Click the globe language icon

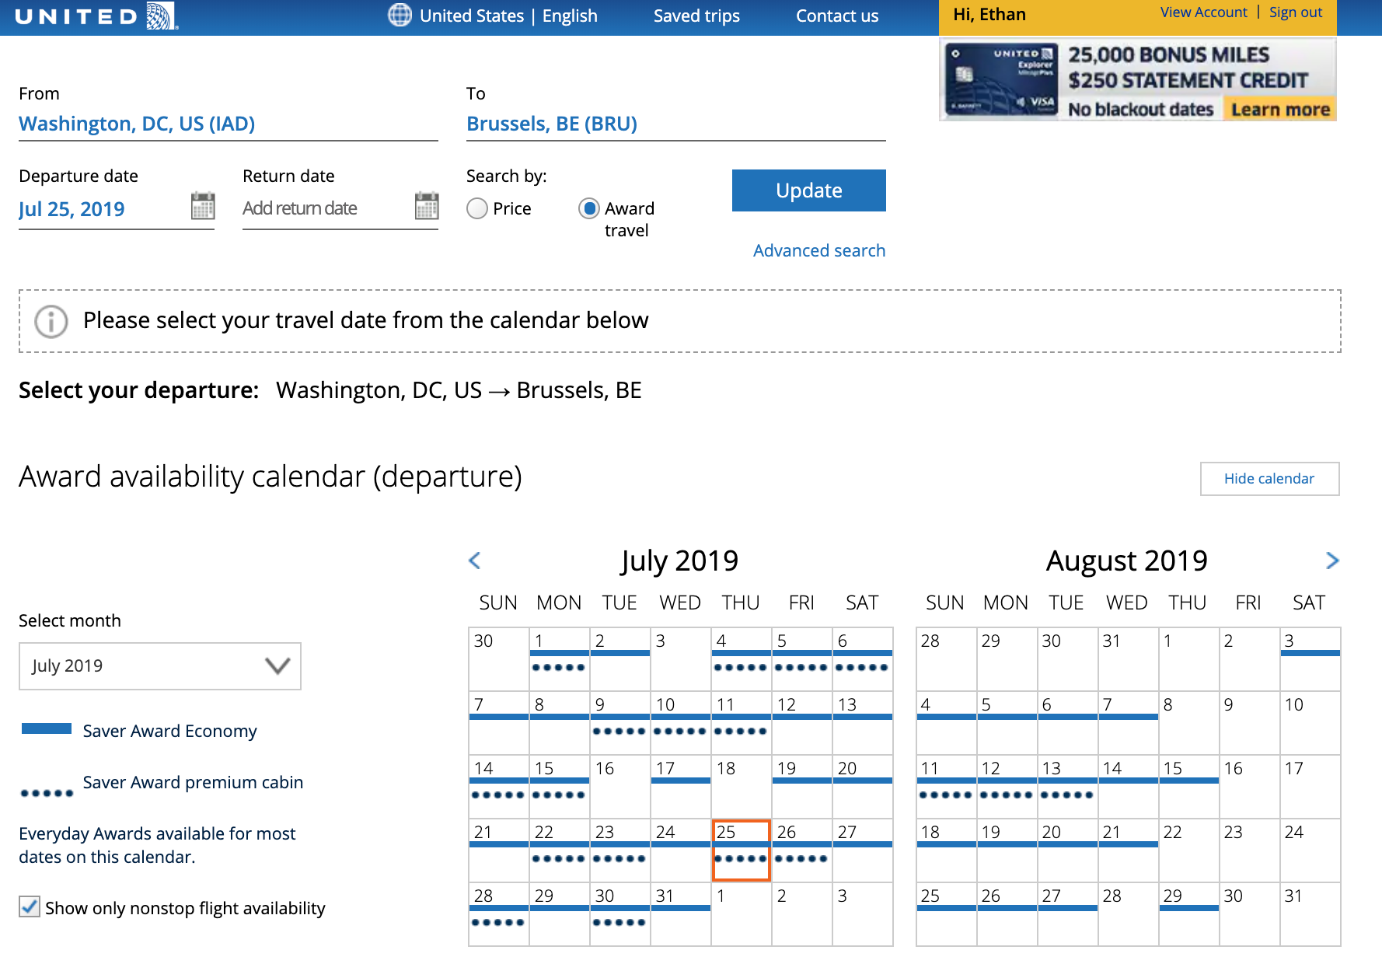point(400,15)
